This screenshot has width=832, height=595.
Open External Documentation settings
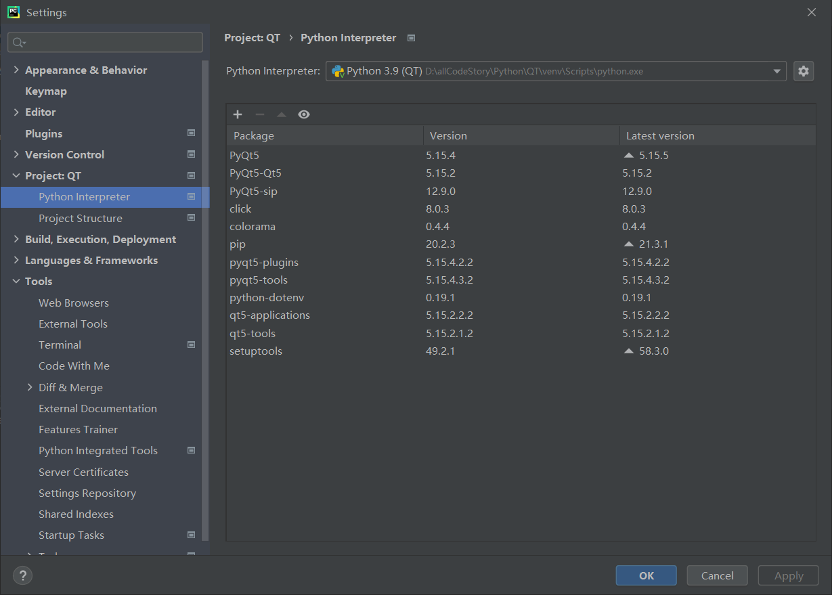click(97, 408)
